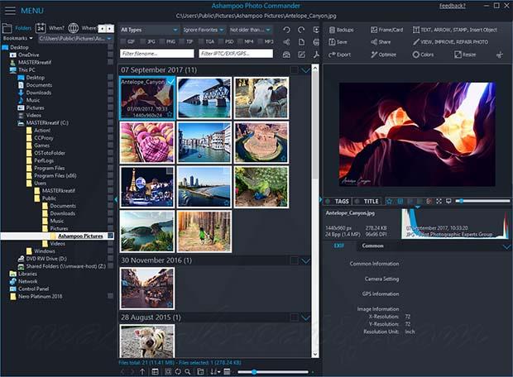The image size is (513, 377).
Task: Rotate image left with counter-clockwise arrow
Action: tap(286, 30)
